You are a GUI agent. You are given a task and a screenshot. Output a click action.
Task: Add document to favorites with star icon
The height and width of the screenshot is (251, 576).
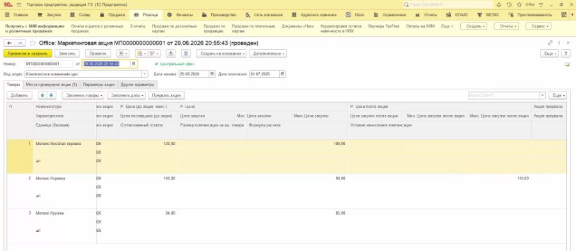click(x=33, y=43)
